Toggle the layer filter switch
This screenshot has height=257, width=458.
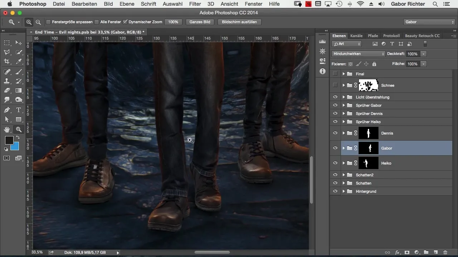[425, 44]
